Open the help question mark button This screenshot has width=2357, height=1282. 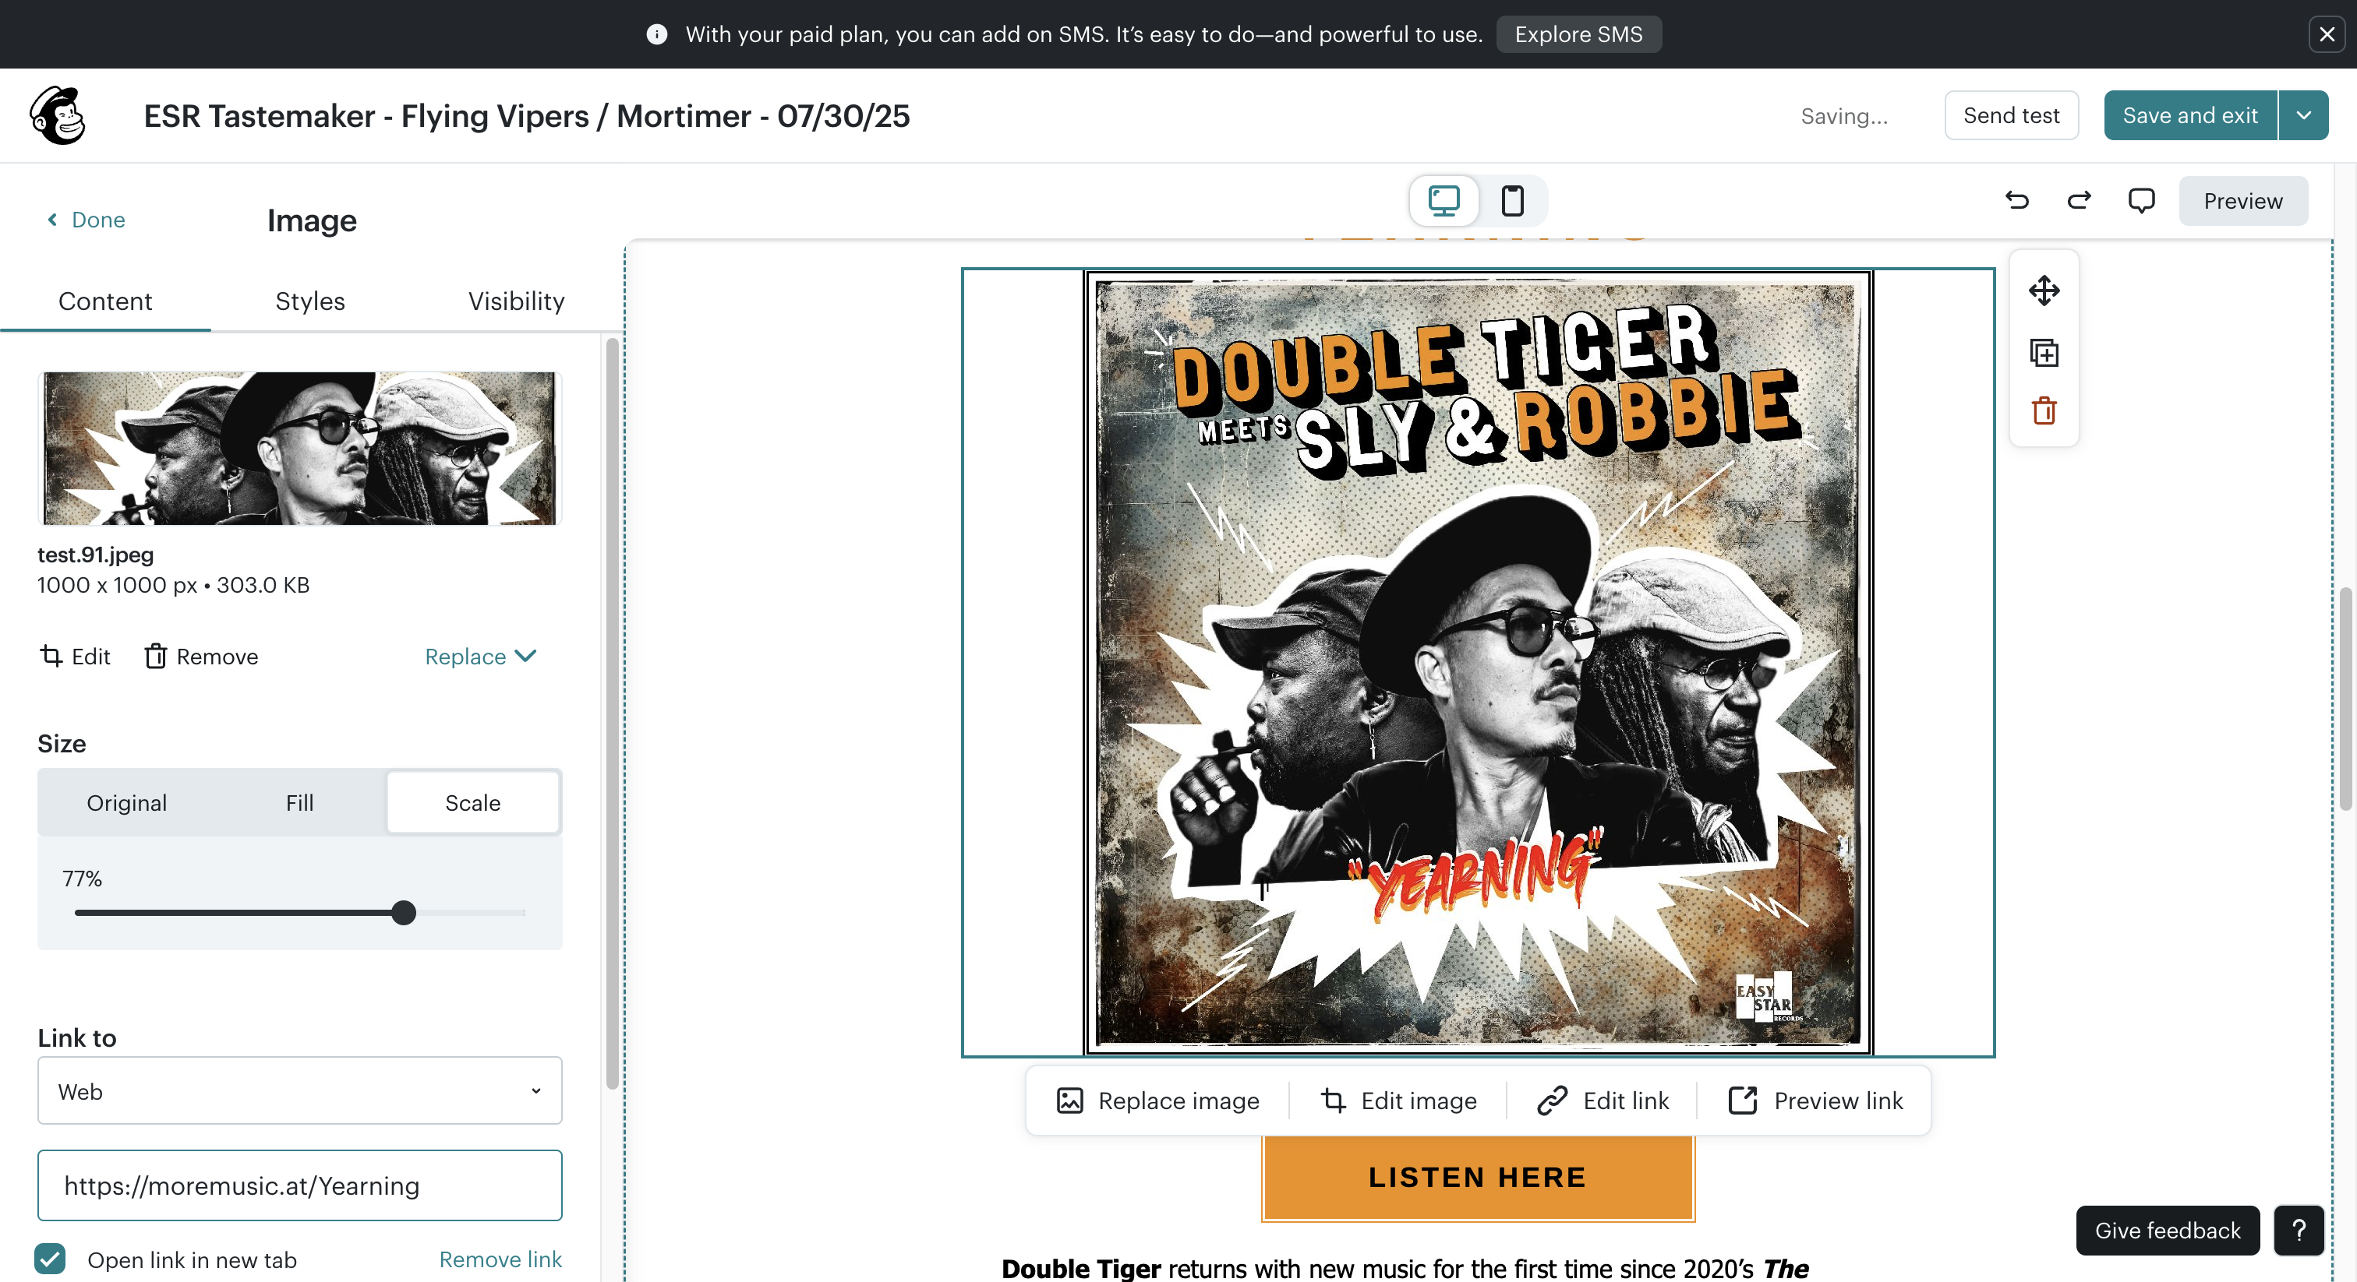[2299, 1231]
